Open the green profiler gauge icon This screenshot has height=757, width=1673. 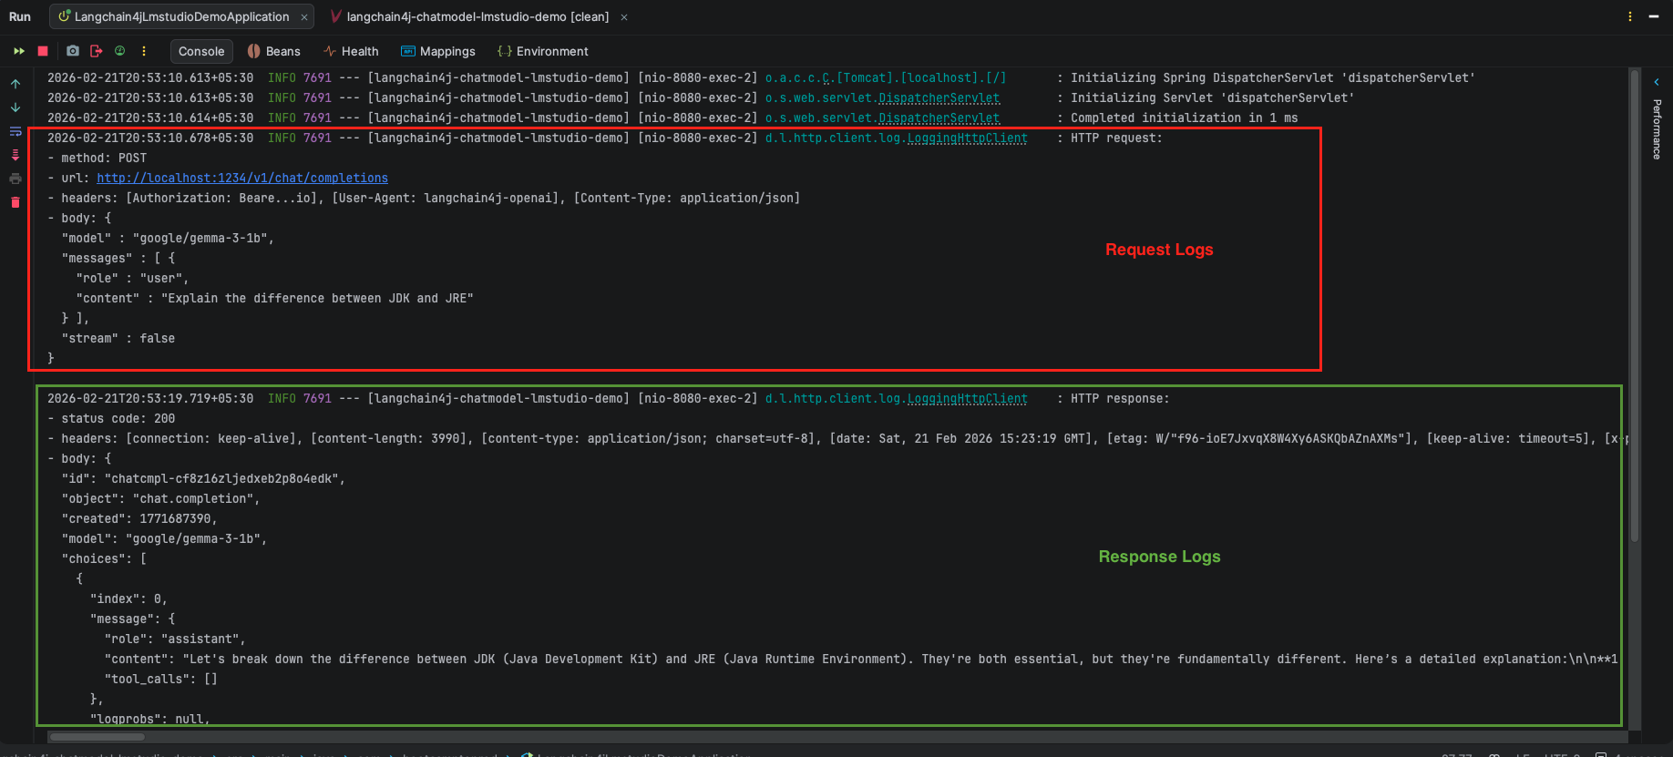point(119,51)
